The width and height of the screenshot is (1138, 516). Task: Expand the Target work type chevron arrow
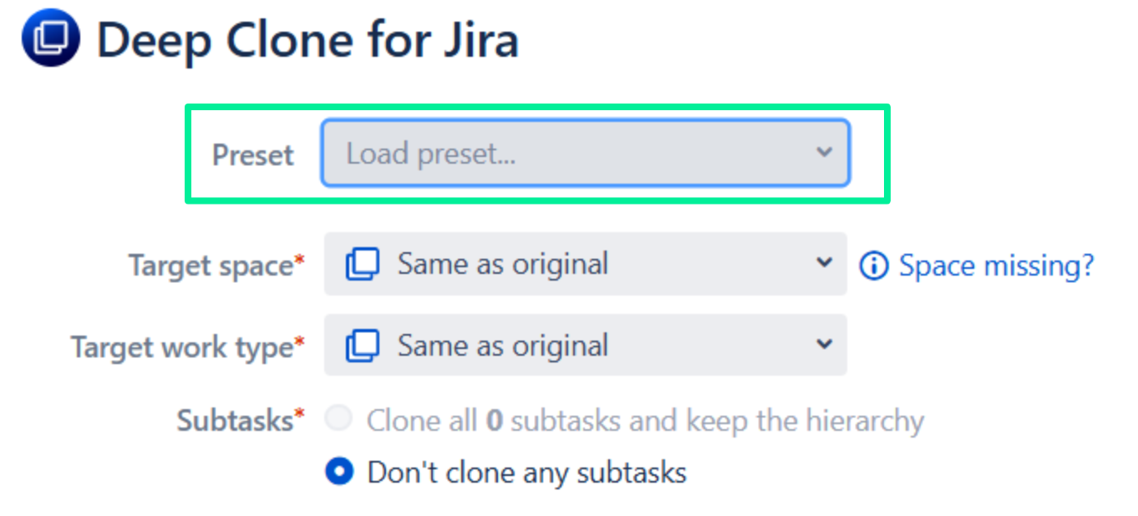tap(824, 344)
